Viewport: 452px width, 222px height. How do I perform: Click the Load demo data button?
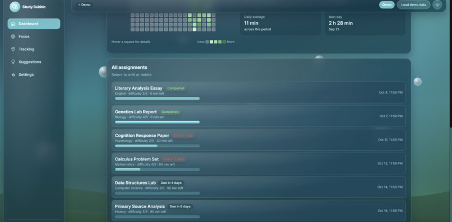413,5
